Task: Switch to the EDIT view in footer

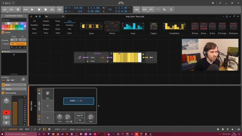Action: click(27, 129)
